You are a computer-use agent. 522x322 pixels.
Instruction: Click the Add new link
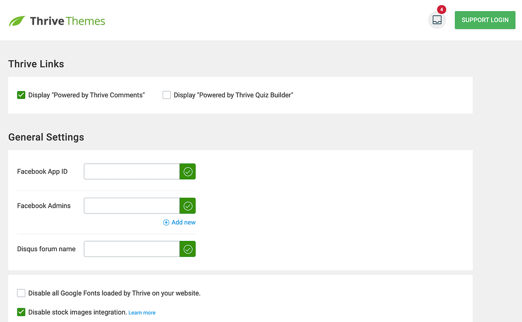point(184,223)
